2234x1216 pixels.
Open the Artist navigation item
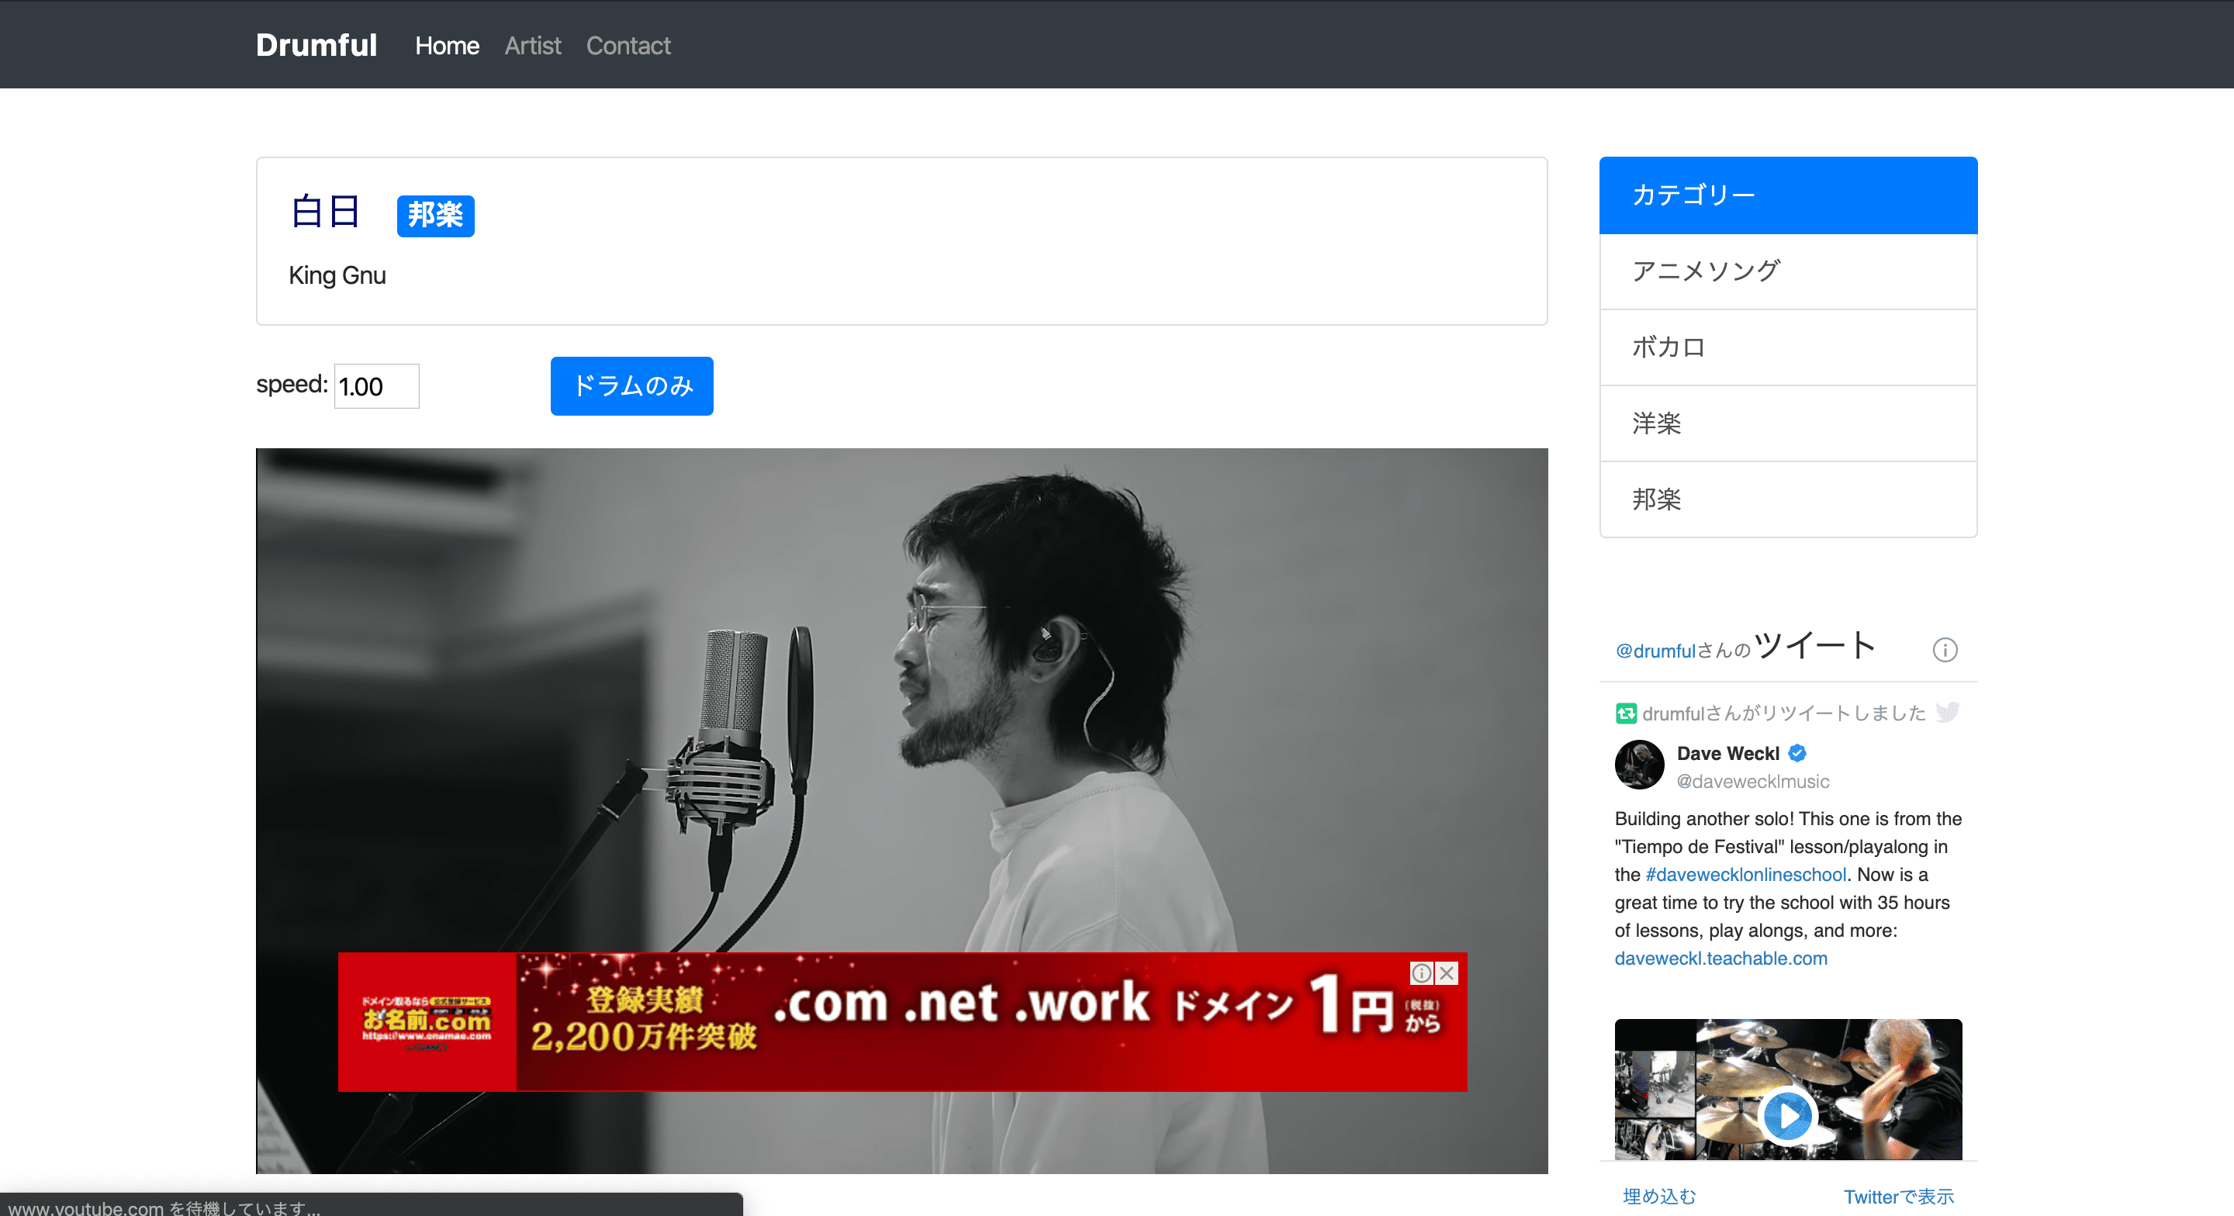pyautogui.click(x=532, y=45)
